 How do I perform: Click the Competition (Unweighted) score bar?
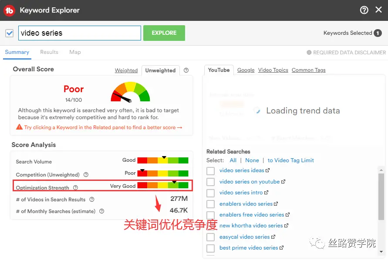point(163,173)
